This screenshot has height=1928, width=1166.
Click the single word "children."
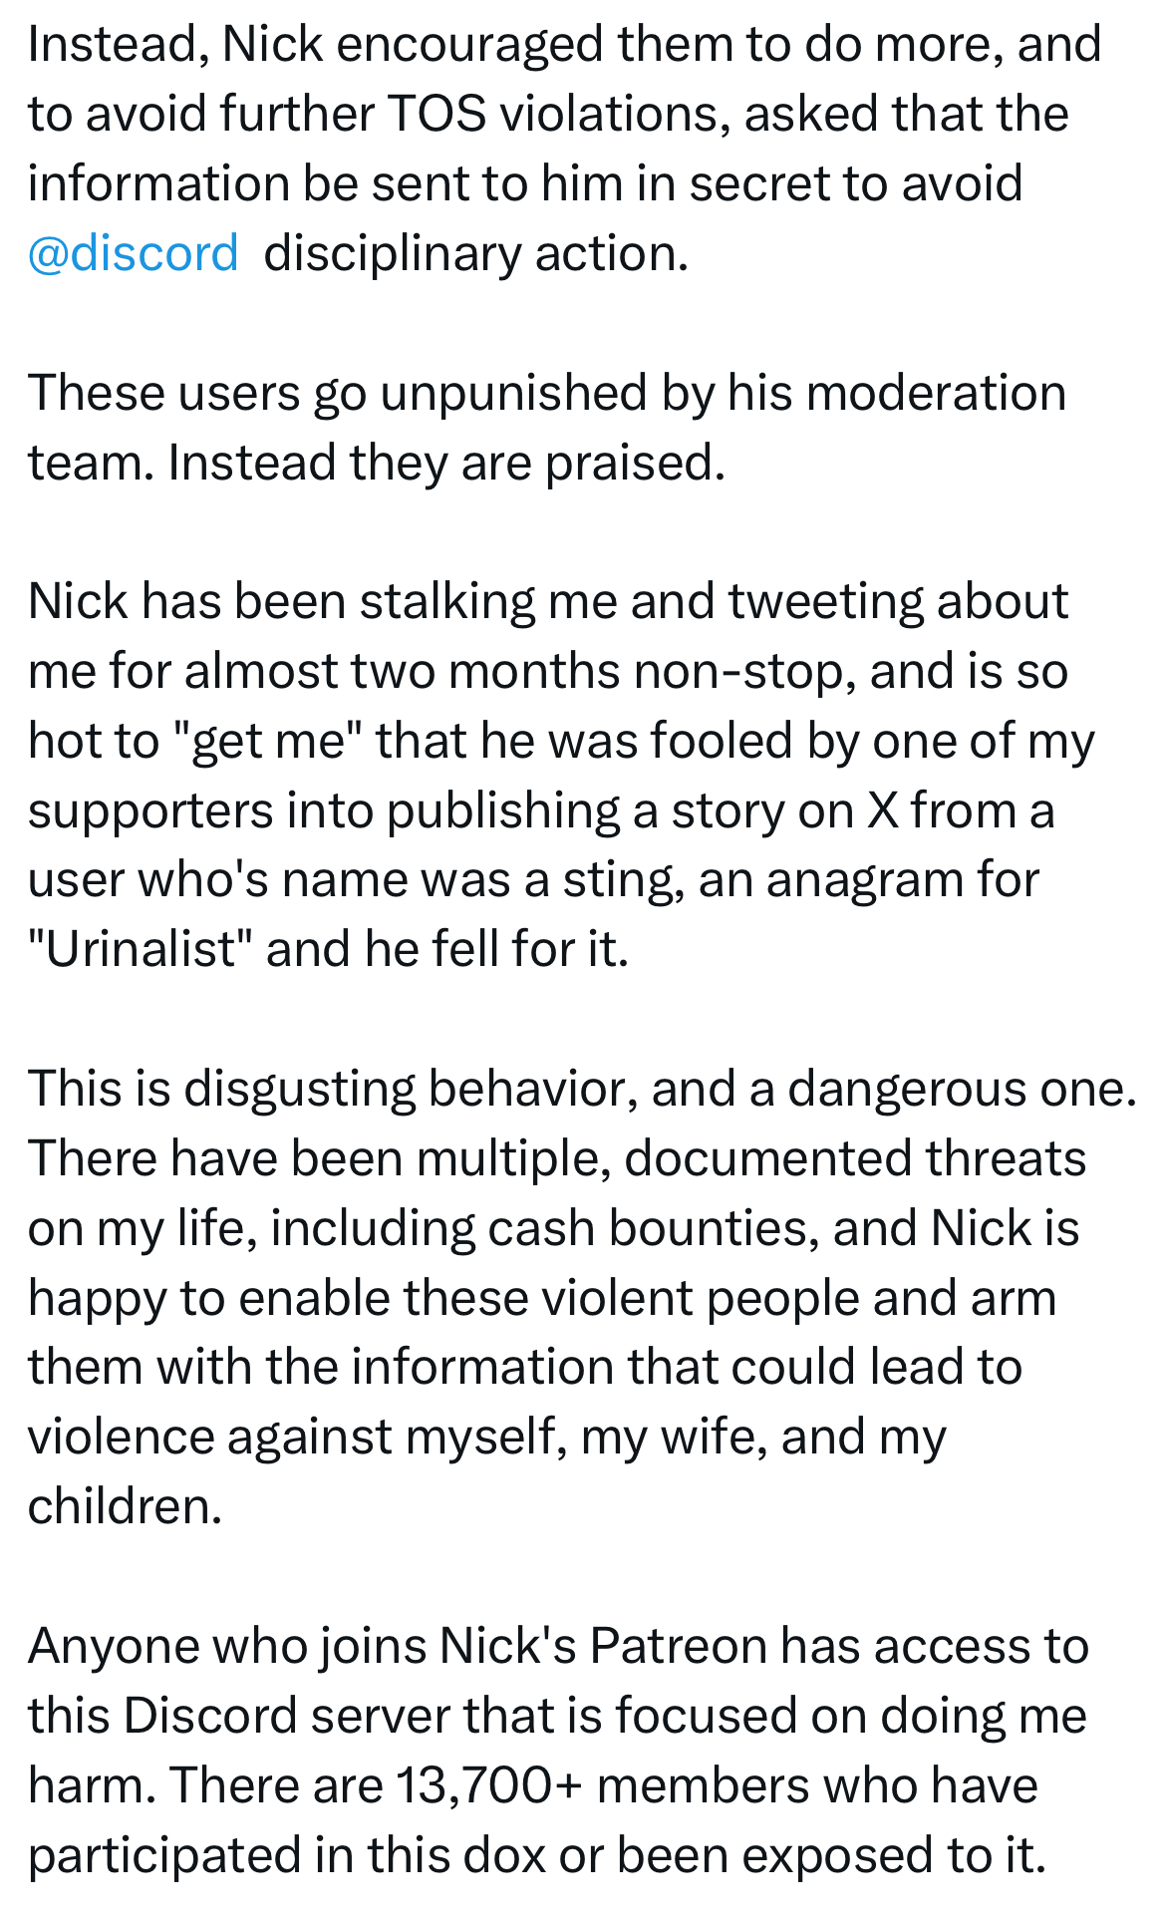click(125, 1506)
